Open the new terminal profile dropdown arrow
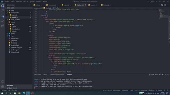This screenshot has height=95, width=170. tap(158, 74)
